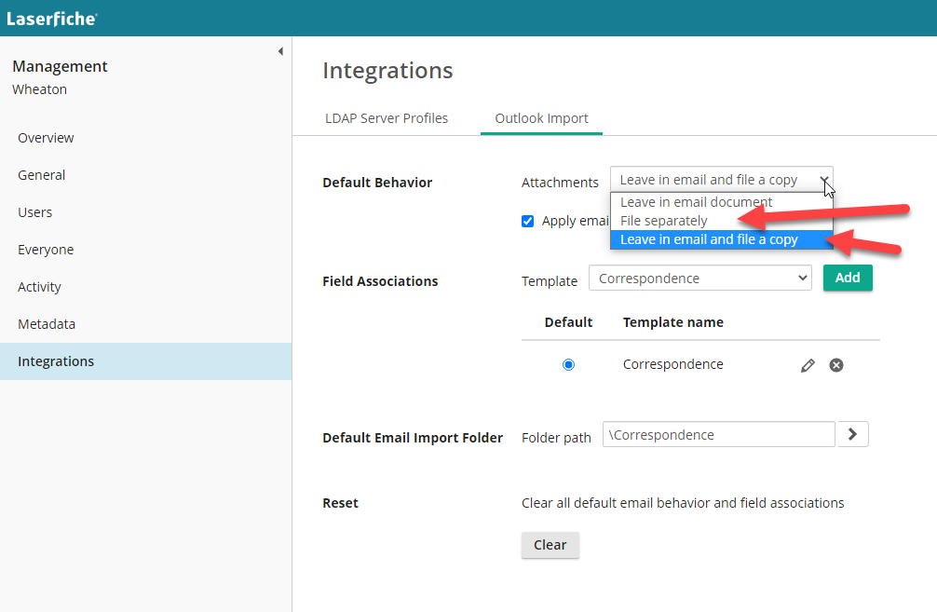Choose 'Leave in email document' option
The height and width of the screenshot is (612, 937).
pos(696,202)
